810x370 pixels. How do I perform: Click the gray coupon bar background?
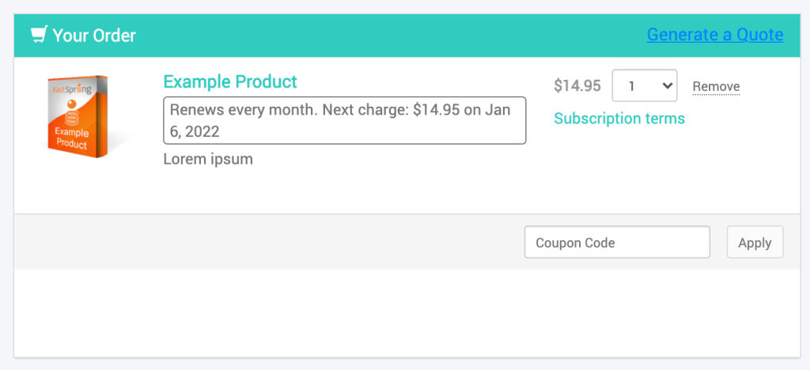tap(269, 241)
